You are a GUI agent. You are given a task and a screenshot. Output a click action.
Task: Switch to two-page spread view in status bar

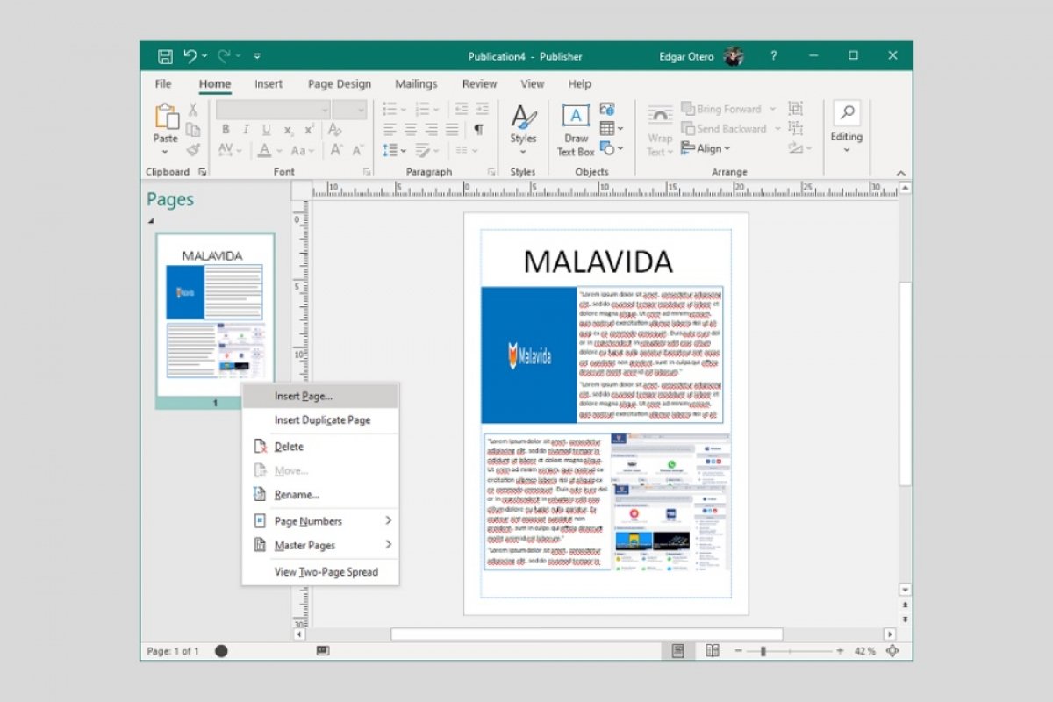[713, 651]
